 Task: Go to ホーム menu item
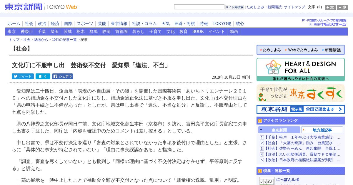[14, 23]
